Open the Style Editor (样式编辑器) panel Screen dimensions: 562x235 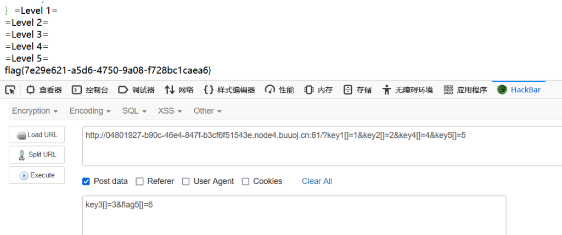(x=229, y=89)
